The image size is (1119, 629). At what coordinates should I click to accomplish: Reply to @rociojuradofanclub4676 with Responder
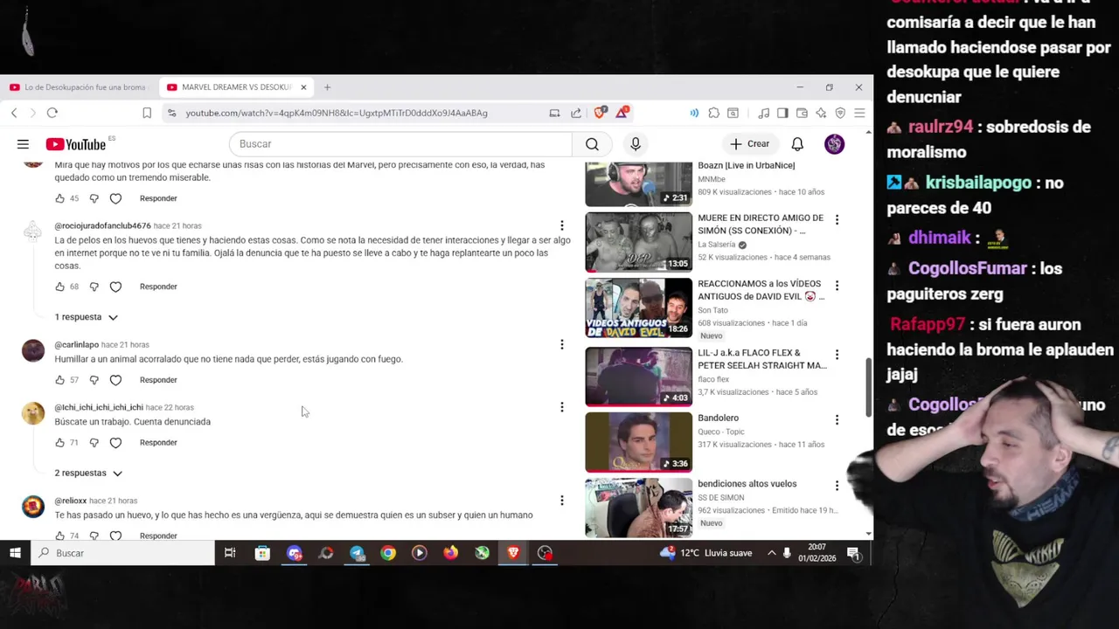(158, 287)
